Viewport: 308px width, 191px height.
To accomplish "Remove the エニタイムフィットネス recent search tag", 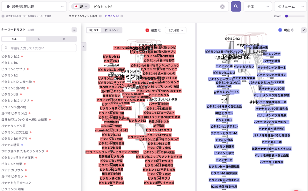I will click(x=100, y=16).
